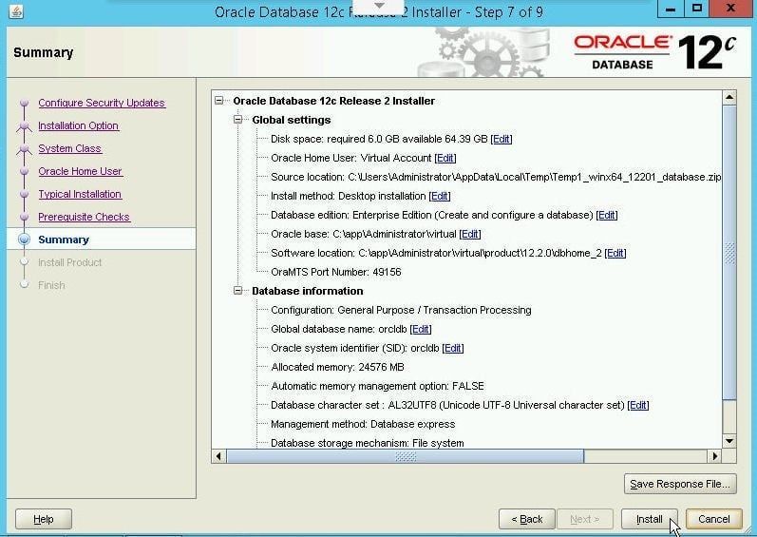Click the Java icon in title bar
The width and height of the screenshot is (757, 537).
coord(16,10)
